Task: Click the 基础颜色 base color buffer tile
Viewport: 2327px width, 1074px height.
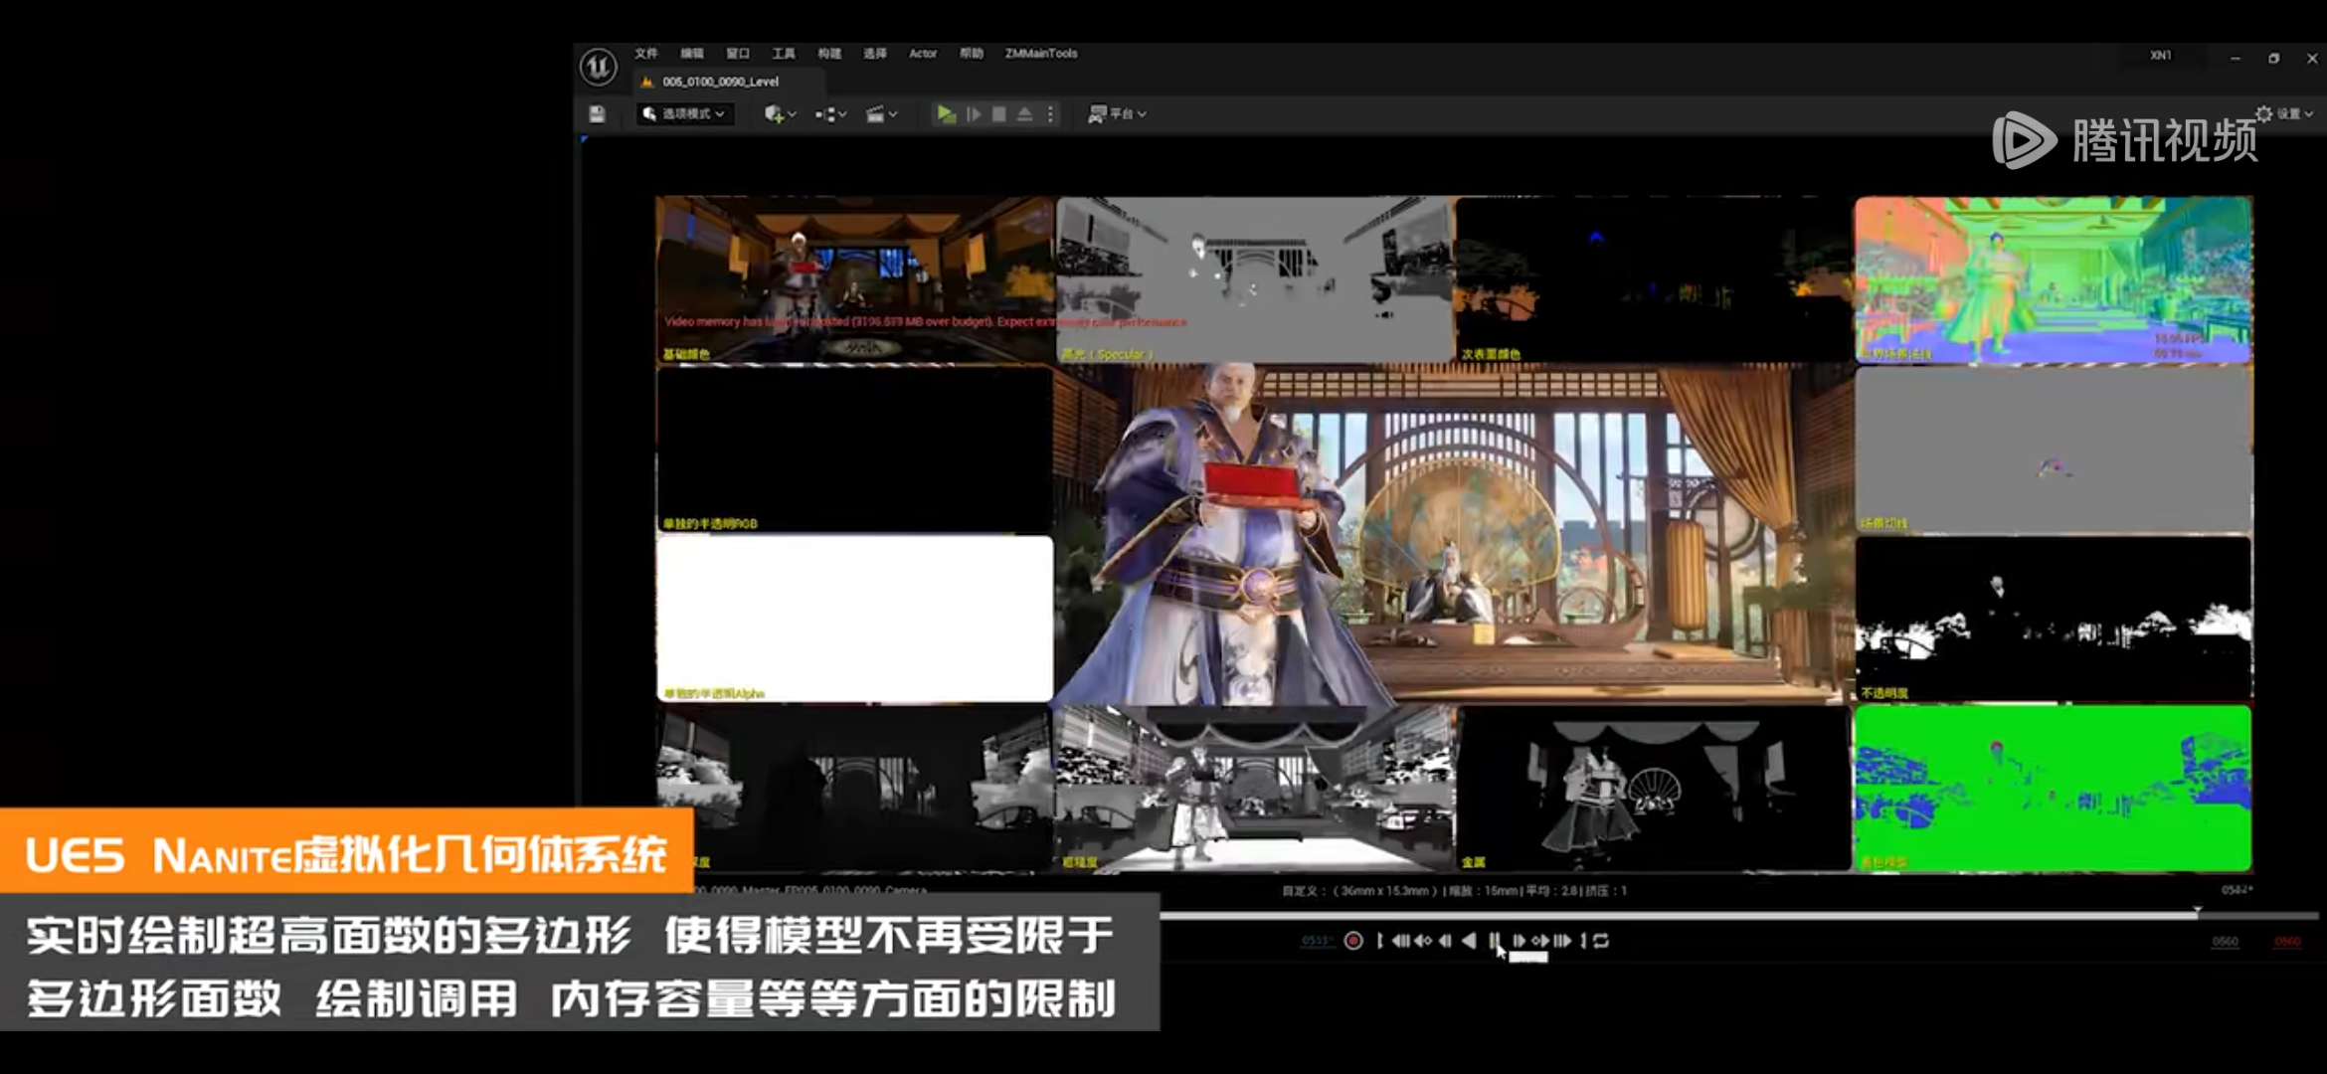Action: pyautogui.click(x=854, y=279)
